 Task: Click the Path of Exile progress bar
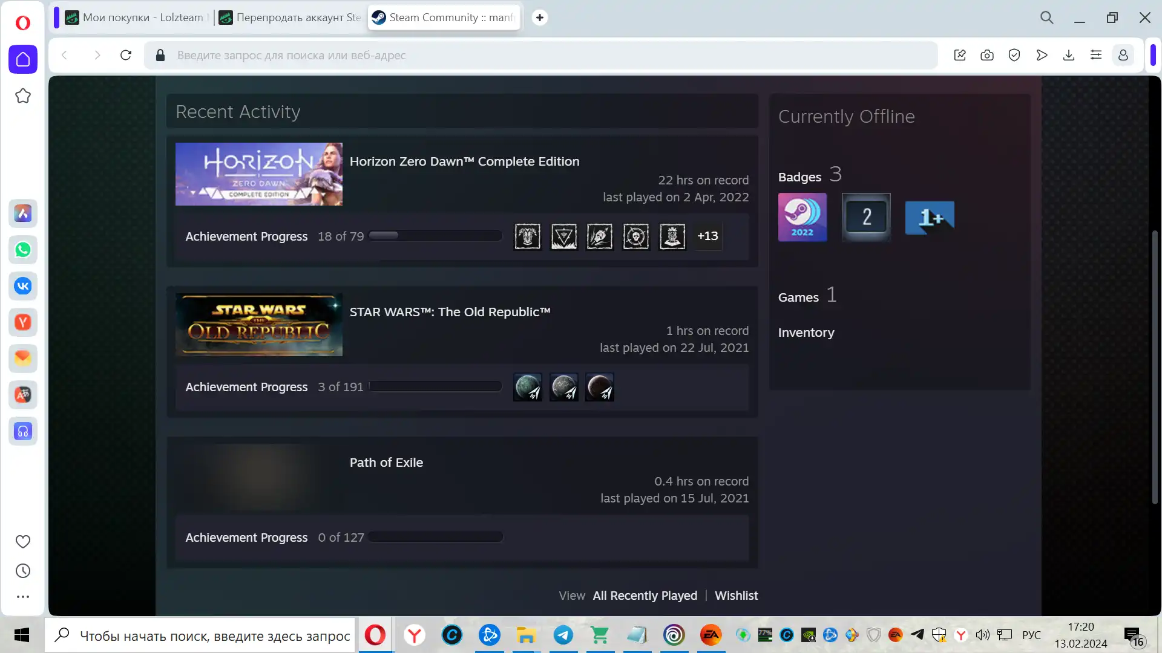pyautogui.click(x=435, y=536)
